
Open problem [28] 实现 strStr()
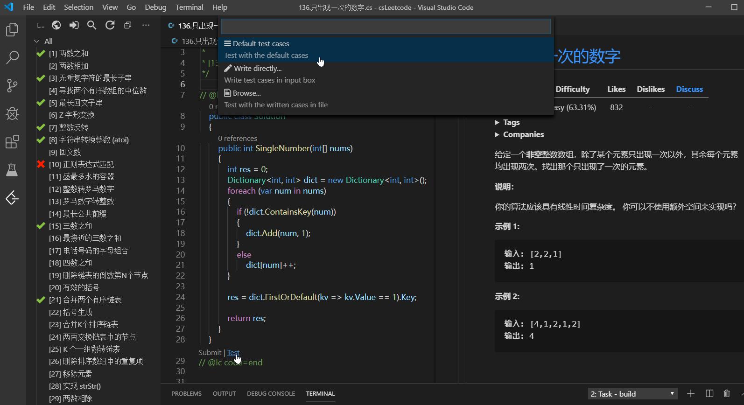pos(75,386)
